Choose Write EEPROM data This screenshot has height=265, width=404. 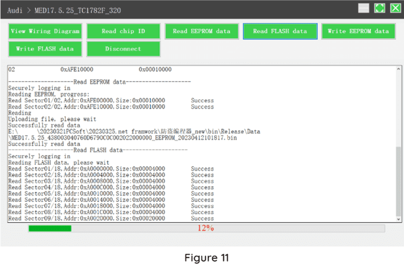358,32
